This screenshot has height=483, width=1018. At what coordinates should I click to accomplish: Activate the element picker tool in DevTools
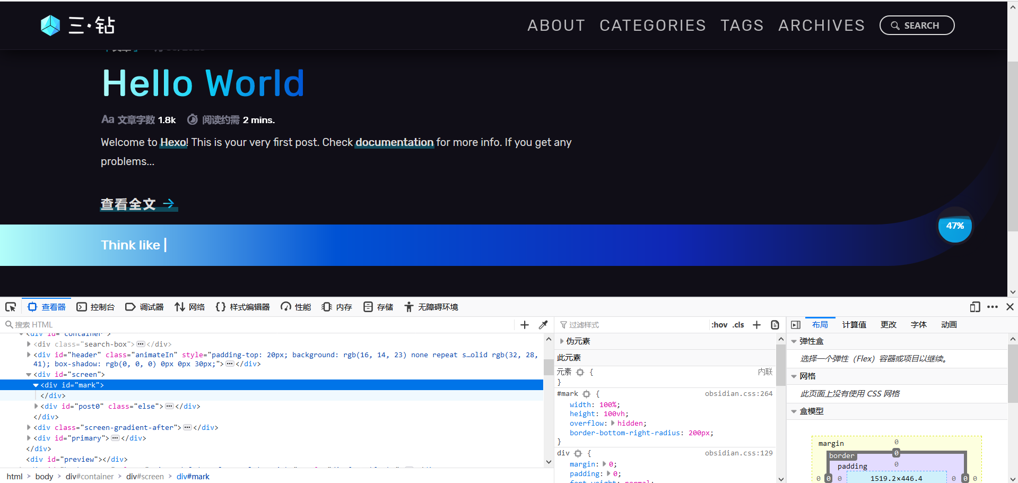coord(11,307)
